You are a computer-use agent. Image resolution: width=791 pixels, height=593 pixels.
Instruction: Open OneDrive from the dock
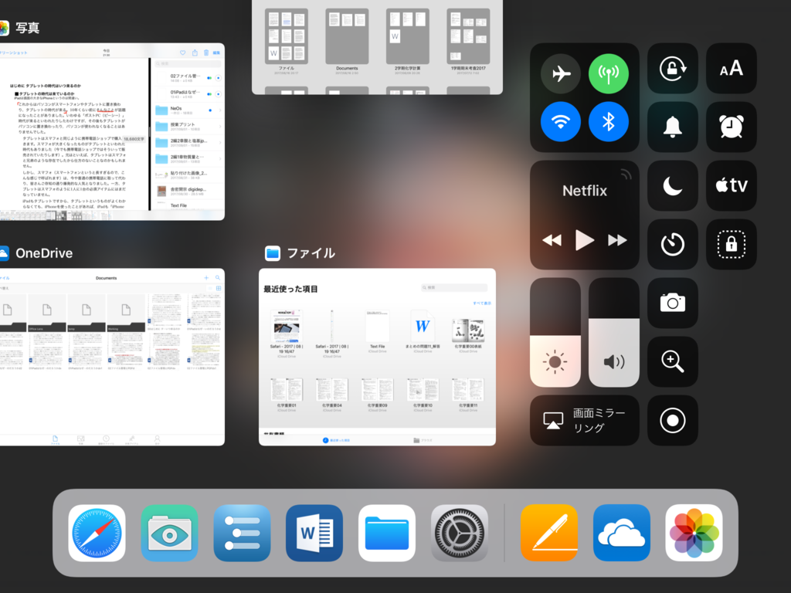click(622, 533)
